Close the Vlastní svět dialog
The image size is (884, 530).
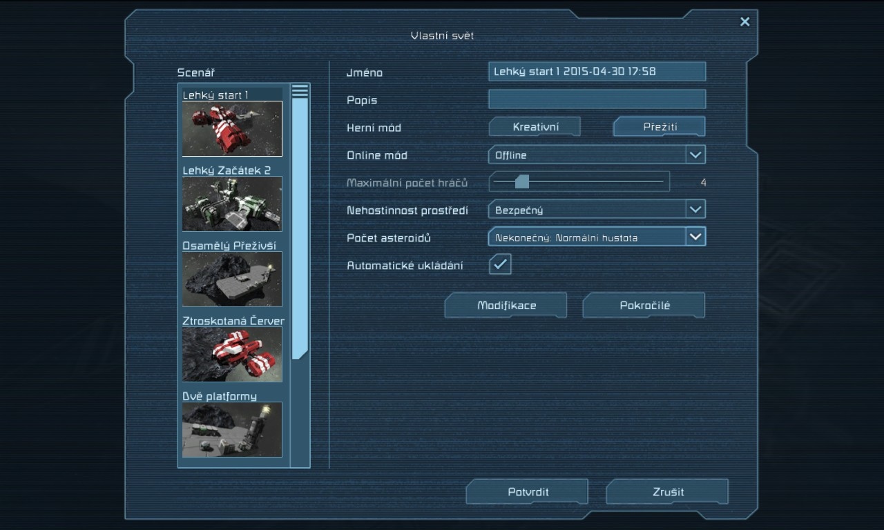point(744,22)
